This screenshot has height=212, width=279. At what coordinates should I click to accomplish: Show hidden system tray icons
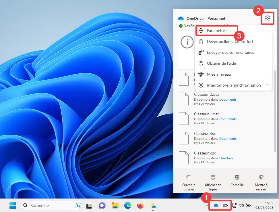(207, 205)
